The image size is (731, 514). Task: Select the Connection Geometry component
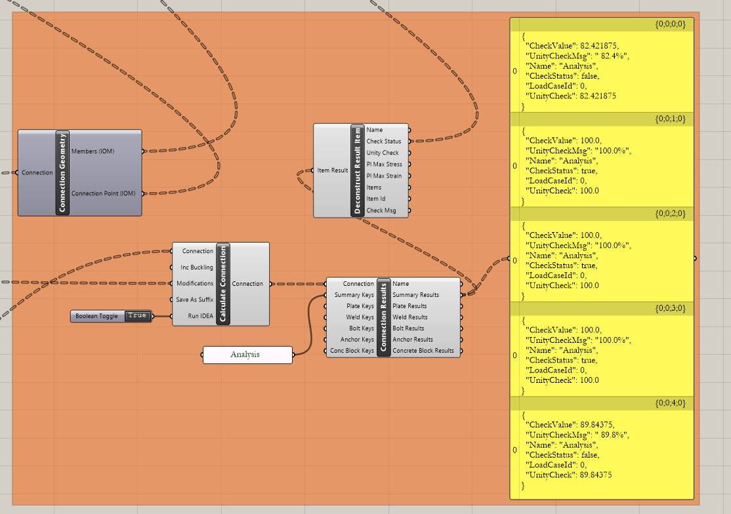click(x=63, y=172)
